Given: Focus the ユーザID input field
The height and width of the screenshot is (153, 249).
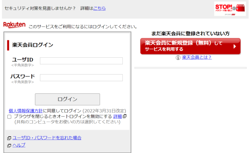Looking at the screenshot, I should pos(81,61).
